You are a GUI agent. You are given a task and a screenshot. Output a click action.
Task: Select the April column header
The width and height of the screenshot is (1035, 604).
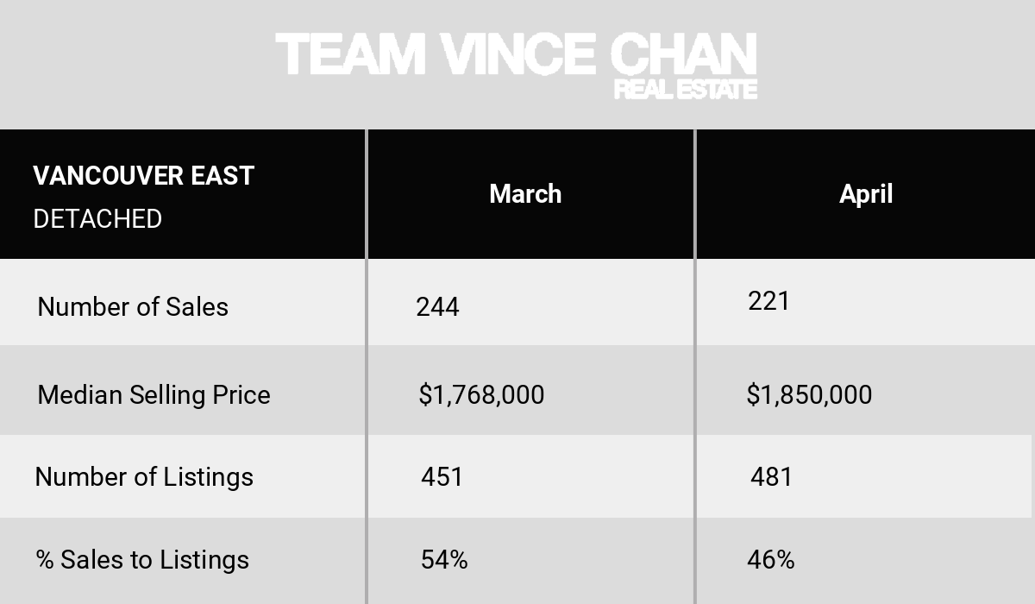click(x=866, y=194)
